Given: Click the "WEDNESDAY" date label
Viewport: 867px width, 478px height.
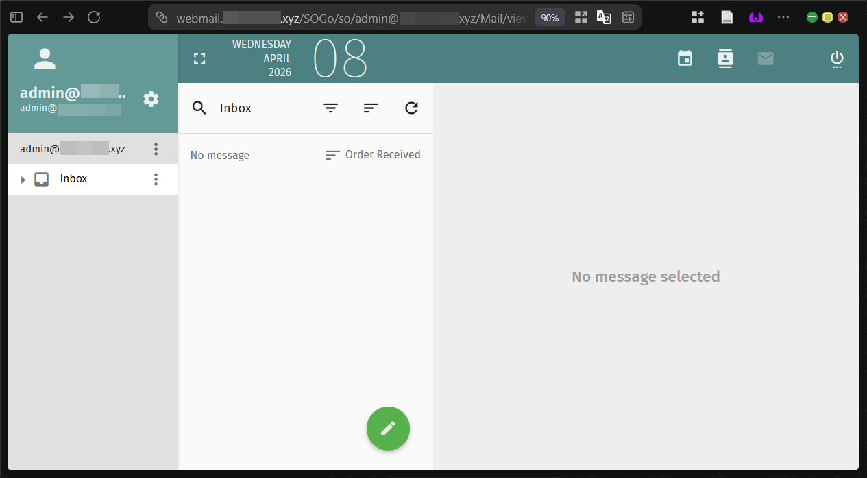Looking at the screenshot, I should (x=262, y=45).
